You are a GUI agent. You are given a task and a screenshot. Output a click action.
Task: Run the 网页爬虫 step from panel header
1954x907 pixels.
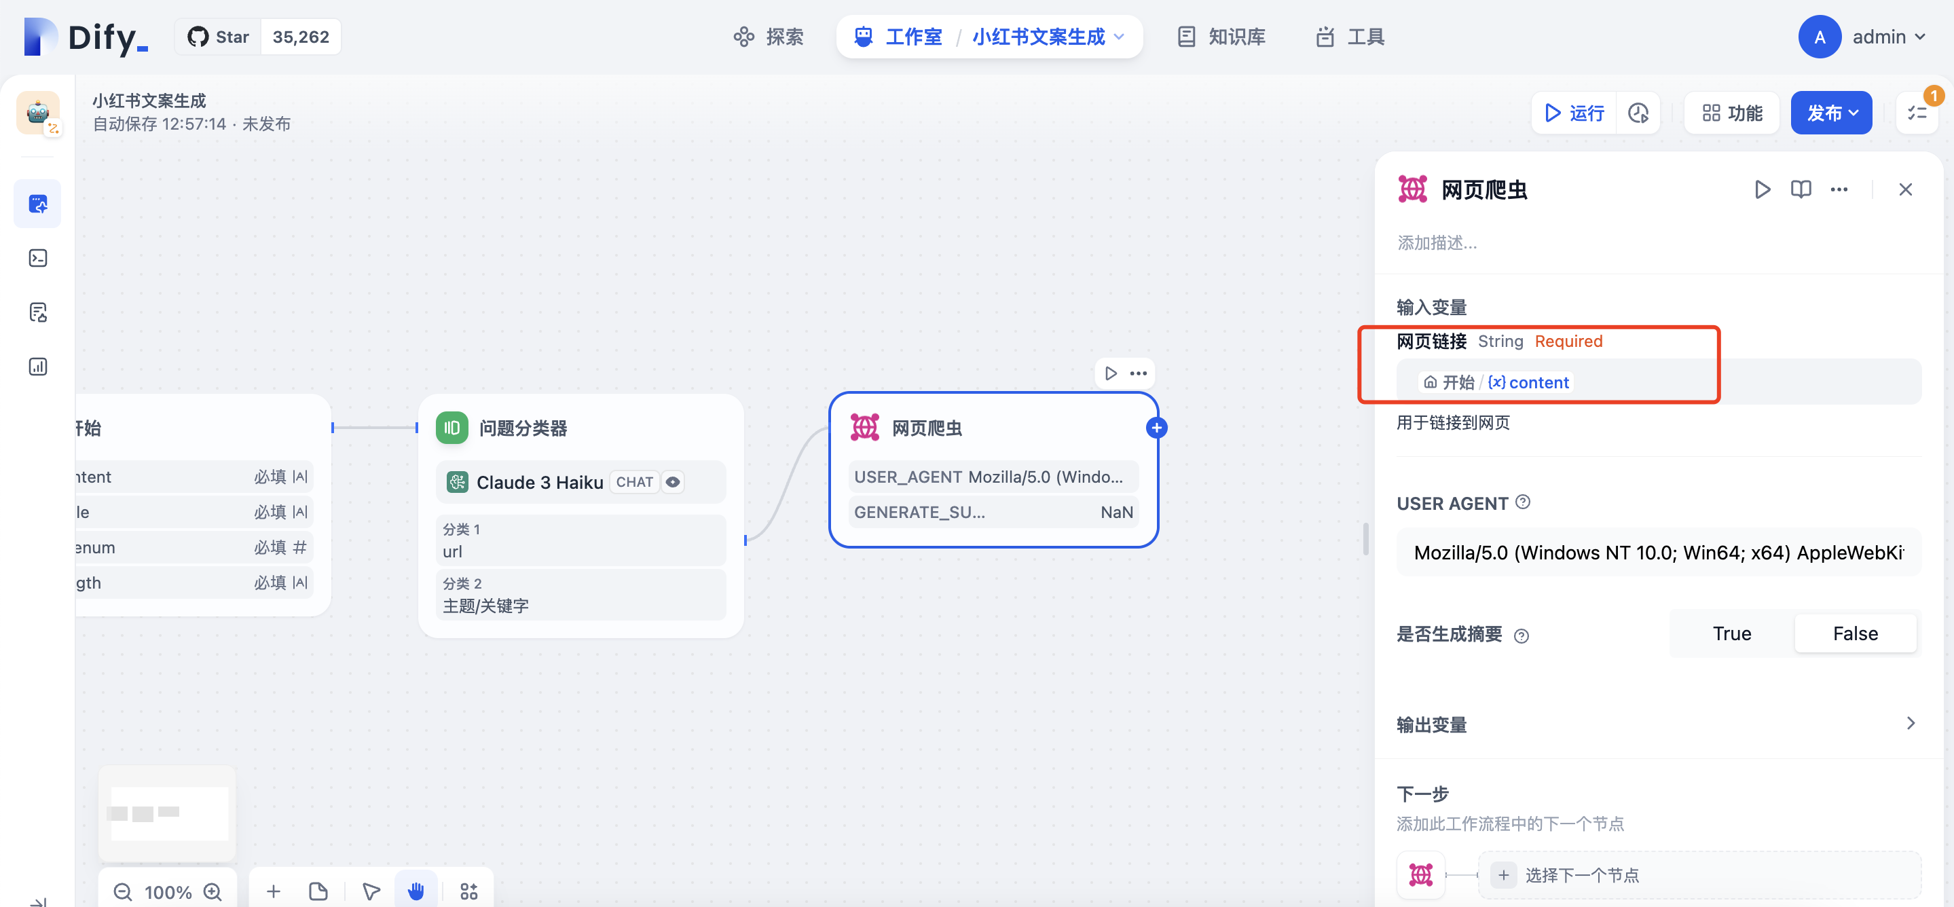[x=1762, y=189]
